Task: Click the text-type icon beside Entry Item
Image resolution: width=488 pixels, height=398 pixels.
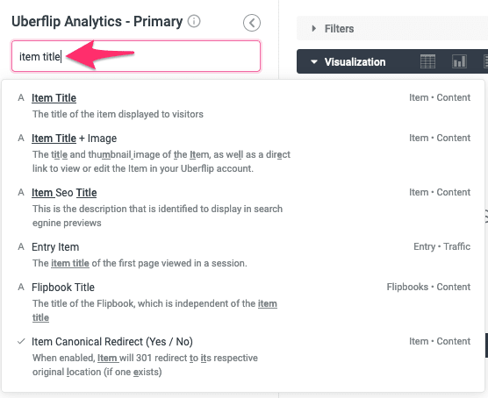Action: [21, 247]
